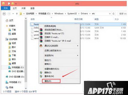
Task: Click the shield icon beside 删除(D)
Action: click(x=41, y=72)
